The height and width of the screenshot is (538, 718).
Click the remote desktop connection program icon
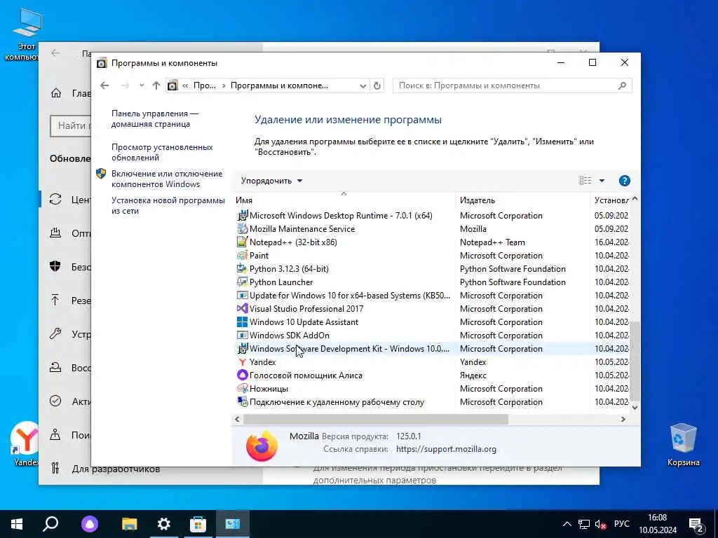click(x=242, y=401)
